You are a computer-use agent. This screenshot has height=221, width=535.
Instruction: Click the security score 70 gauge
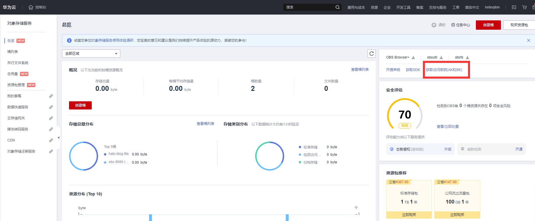(x=405, y=115)
